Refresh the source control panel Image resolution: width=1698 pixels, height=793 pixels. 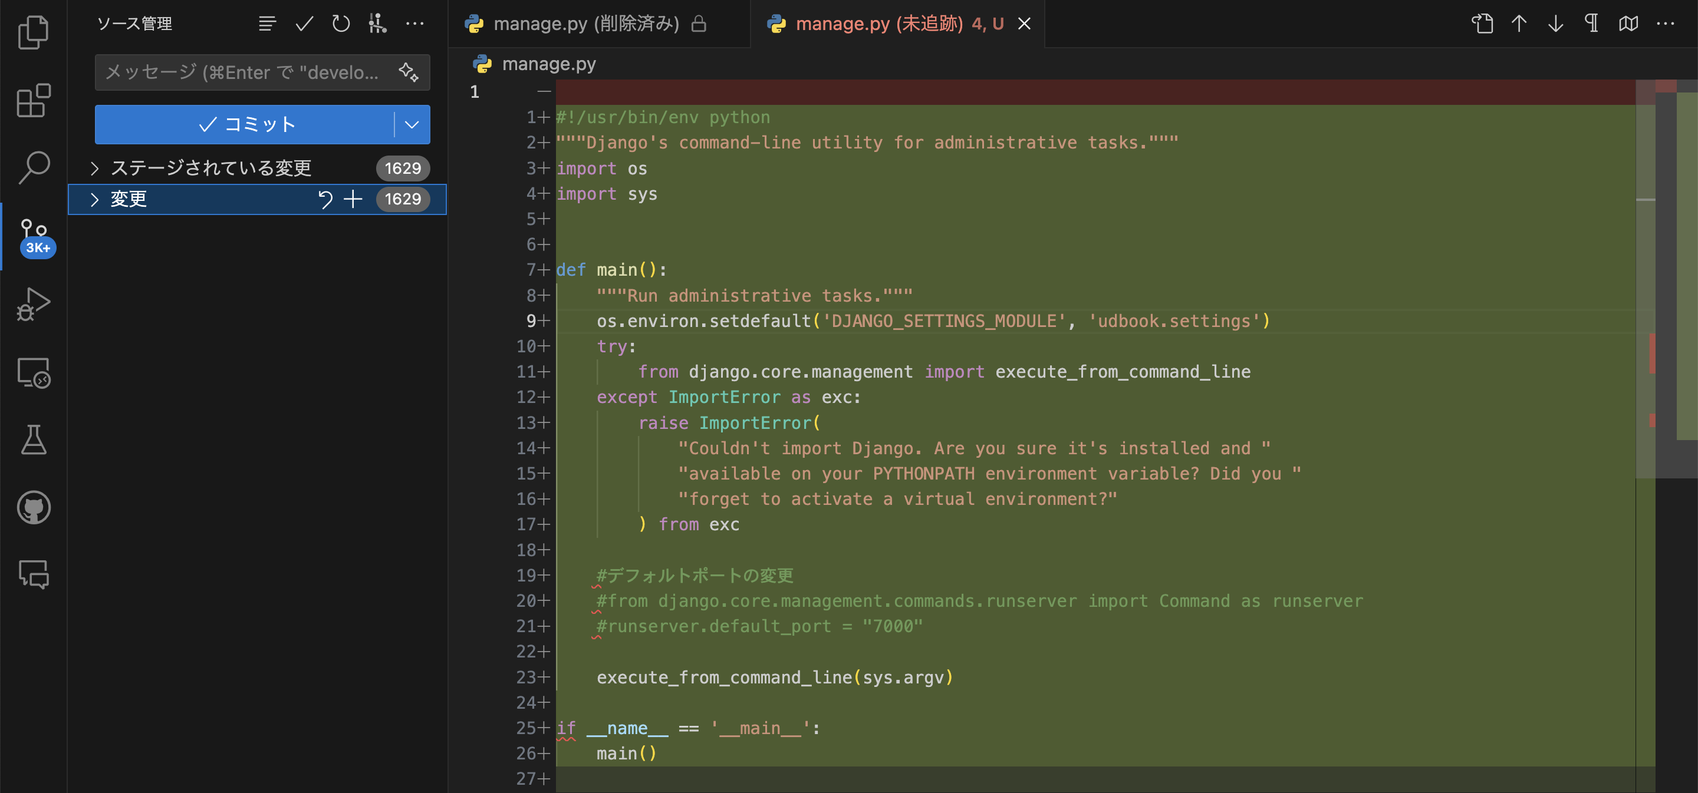pos(341,24)
